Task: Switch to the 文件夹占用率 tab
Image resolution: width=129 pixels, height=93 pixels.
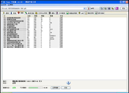Action: pyautogui.click(x=41, y=13)
